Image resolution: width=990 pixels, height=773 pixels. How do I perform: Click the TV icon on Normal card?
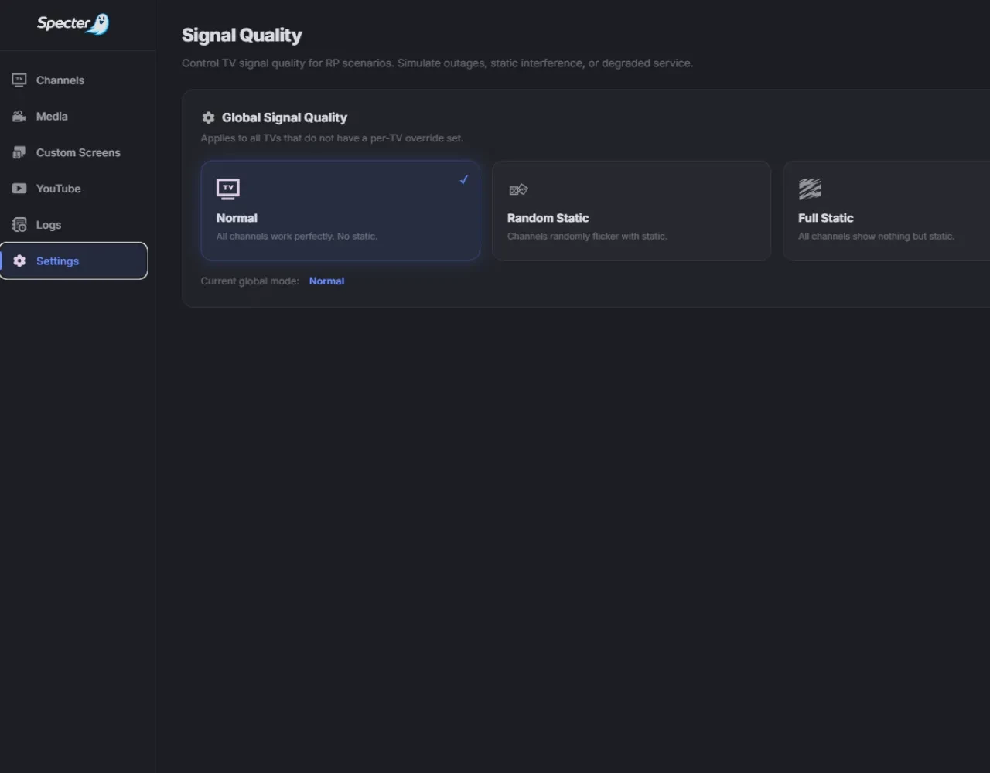pos(228,189)
